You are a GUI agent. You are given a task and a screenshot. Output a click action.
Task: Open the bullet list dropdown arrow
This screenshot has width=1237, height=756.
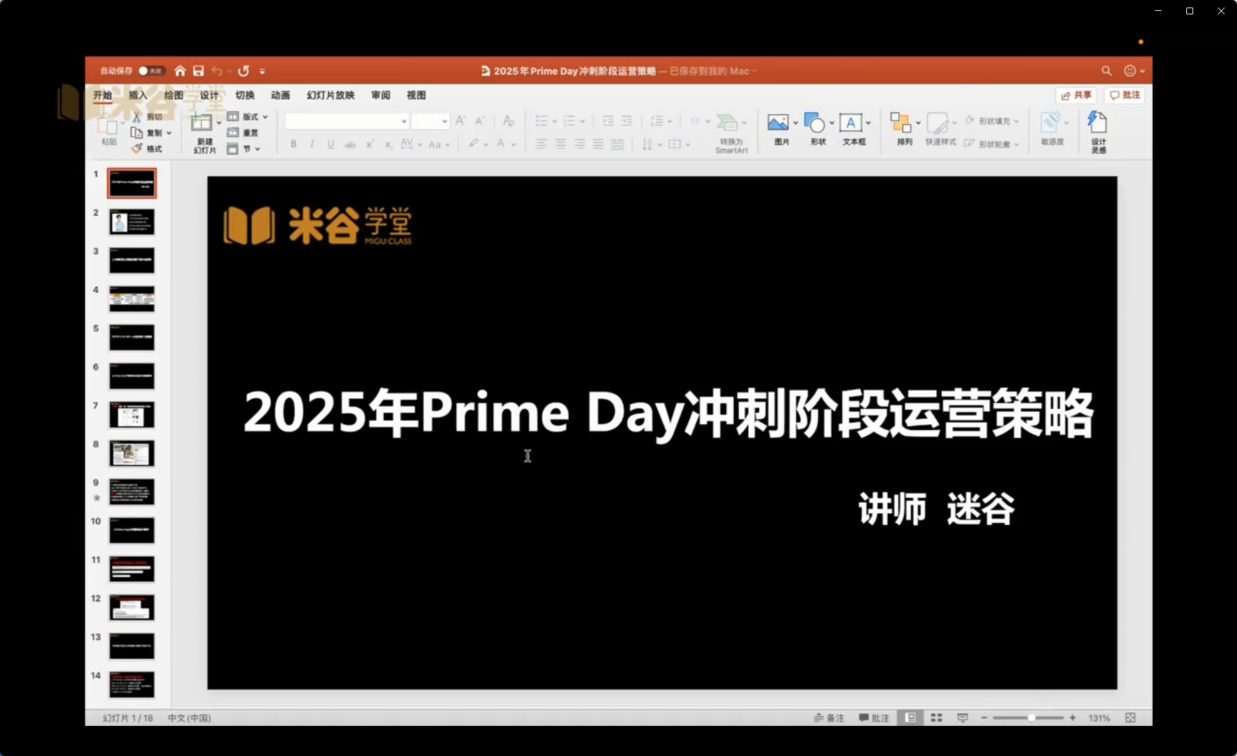point(553,120)
